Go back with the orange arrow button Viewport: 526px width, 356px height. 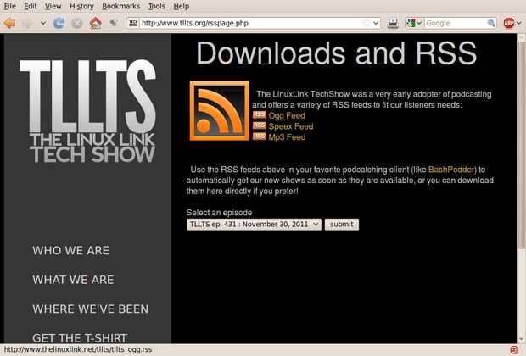(9, 23)
